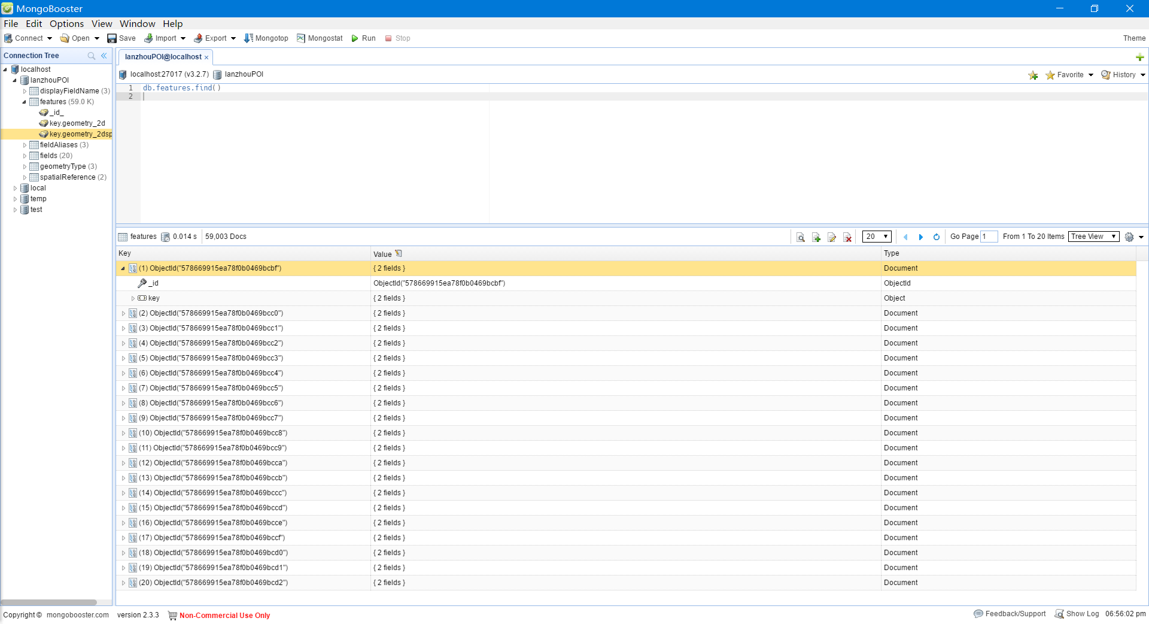The height and width of the screenshot is (624, 1149).
Task: Click the Open folder icon
Action: [x=65, y=38]
